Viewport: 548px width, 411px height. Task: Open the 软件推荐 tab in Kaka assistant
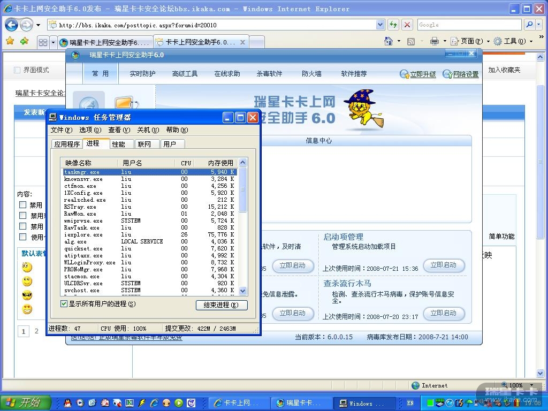pyautogui.click(x=354, y=74)
